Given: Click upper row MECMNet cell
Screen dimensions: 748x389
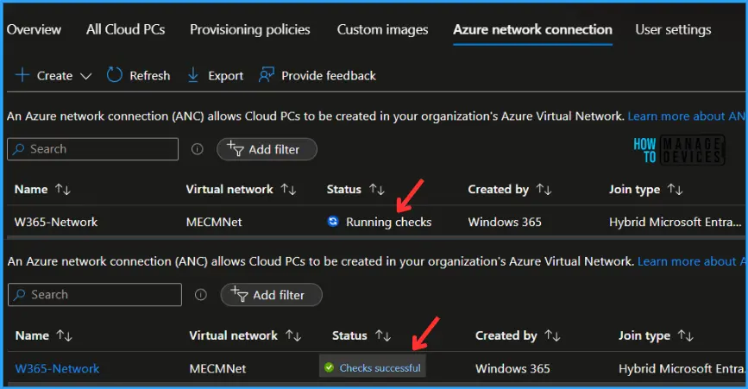Looking at the screenshot, I should coord(214,223).
